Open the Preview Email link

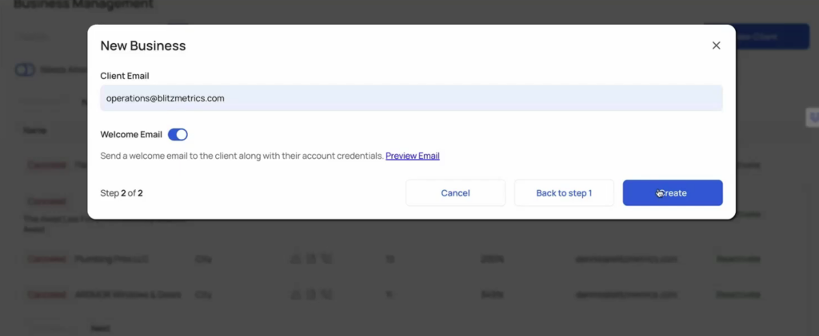[412, 156]
